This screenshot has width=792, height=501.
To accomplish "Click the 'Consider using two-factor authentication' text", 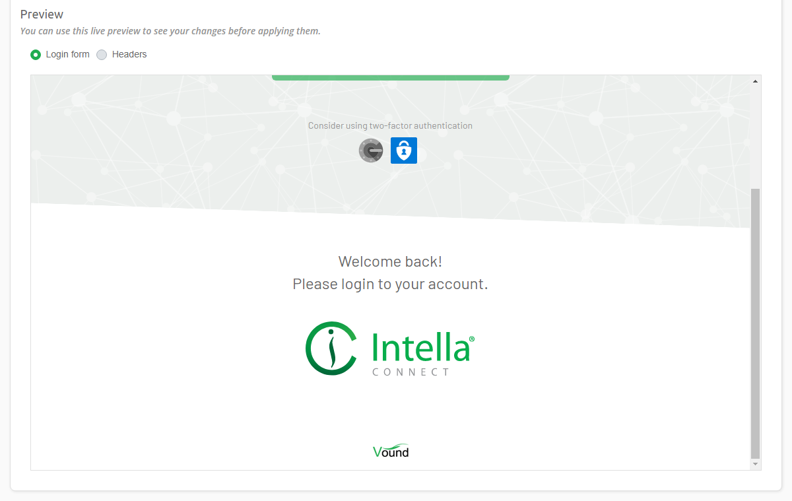I will (390, 125).
